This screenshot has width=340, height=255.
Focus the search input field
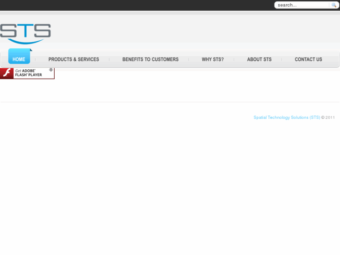click(303, 5)
